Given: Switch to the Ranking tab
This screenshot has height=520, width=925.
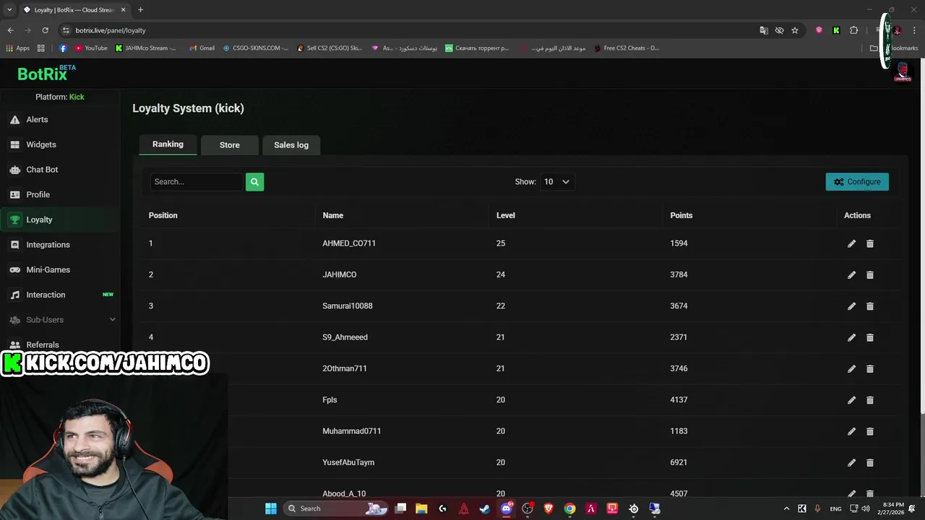Looking at the screenshot, I should [168, 144].
